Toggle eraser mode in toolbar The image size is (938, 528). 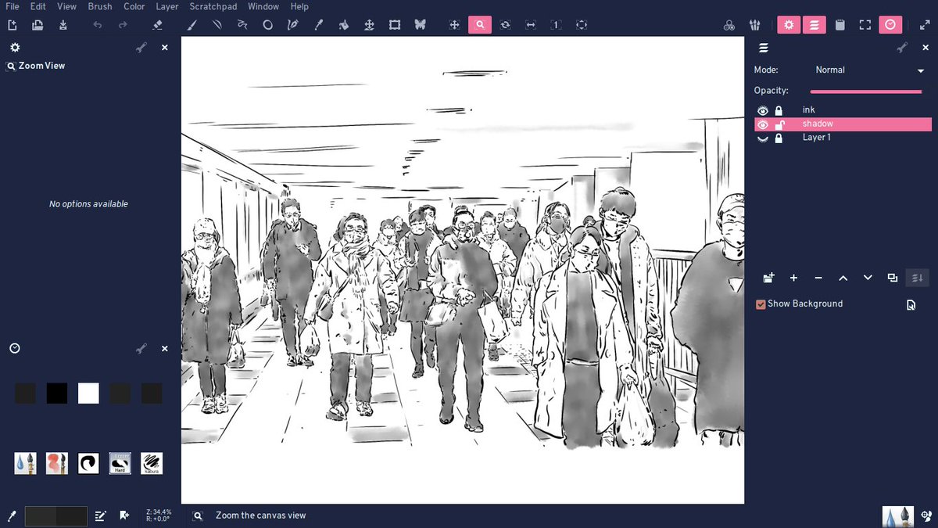point(157,25)
